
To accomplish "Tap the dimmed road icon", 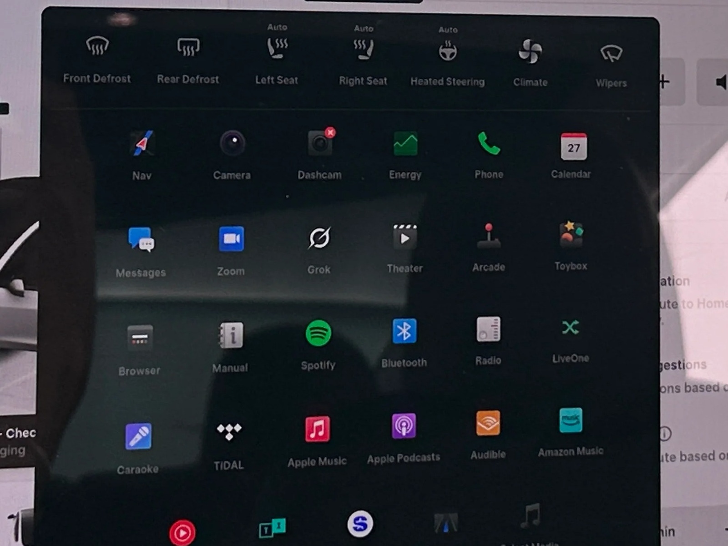I will tap(446, 522).
